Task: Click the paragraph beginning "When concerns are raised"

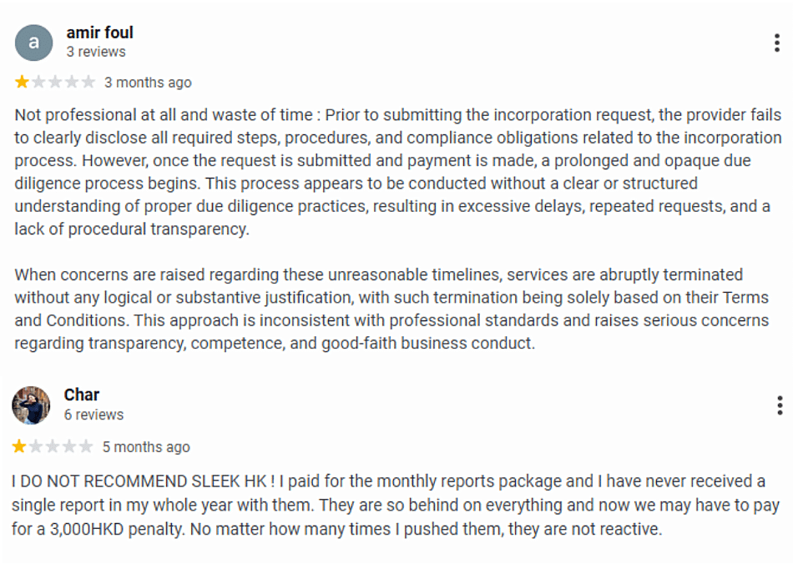Action: point(391,309)
